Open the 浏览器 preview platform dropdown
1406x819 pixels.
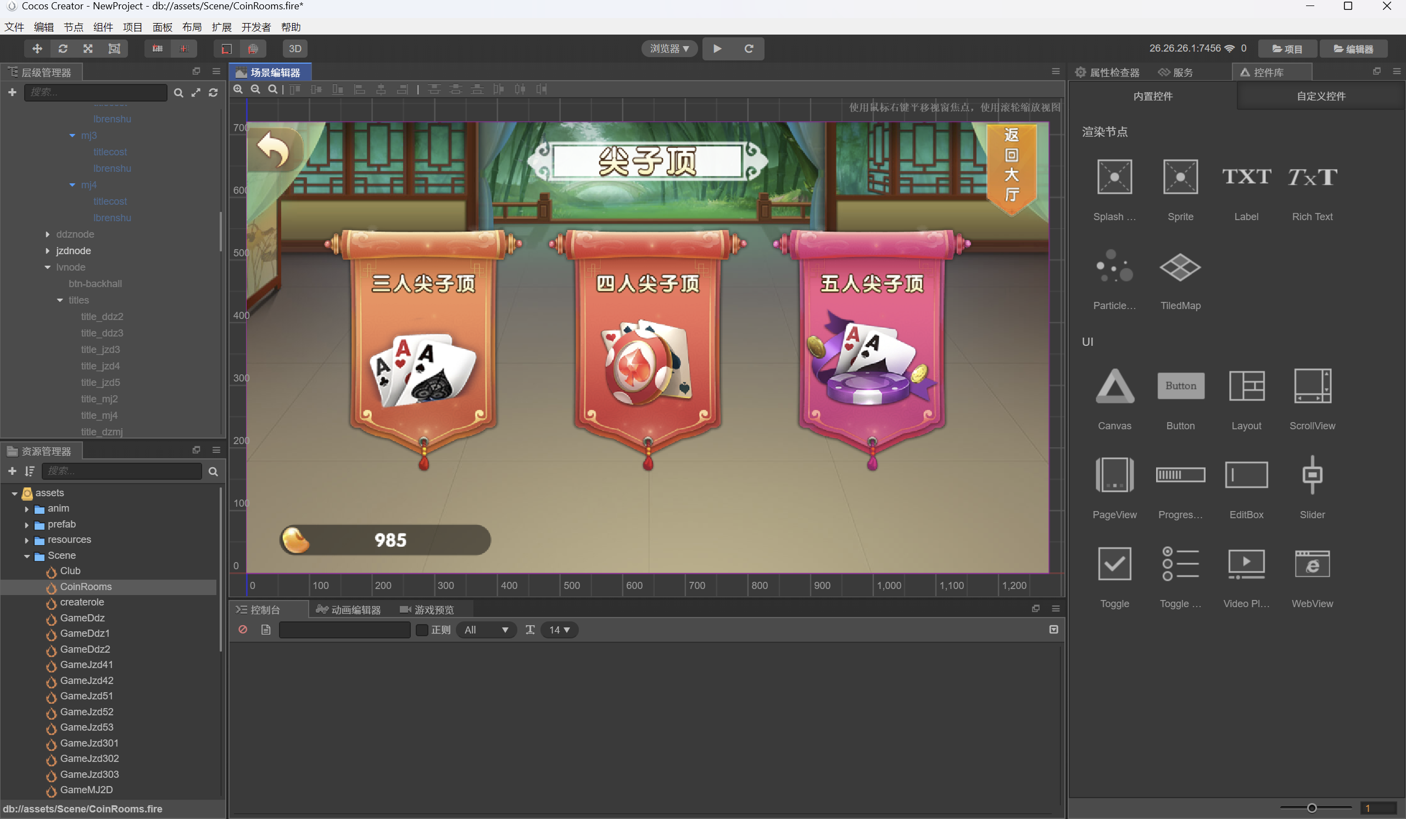[668, 48]
